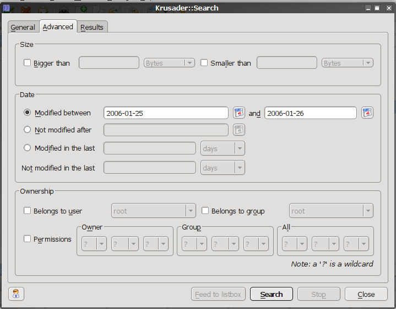Screen dimensions: 396x309
Task: Click the end date field showing 2006-01-26
Action: [x=311, y=113]
